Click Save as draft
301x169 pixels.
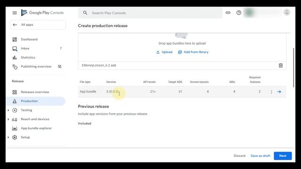pyautogui.click(x=260, y=156)
